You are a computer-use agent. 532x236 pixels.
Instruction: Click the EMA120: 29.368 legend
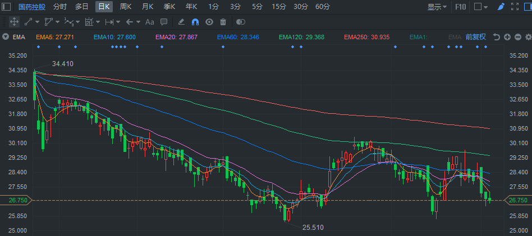[x=301, y=38]
